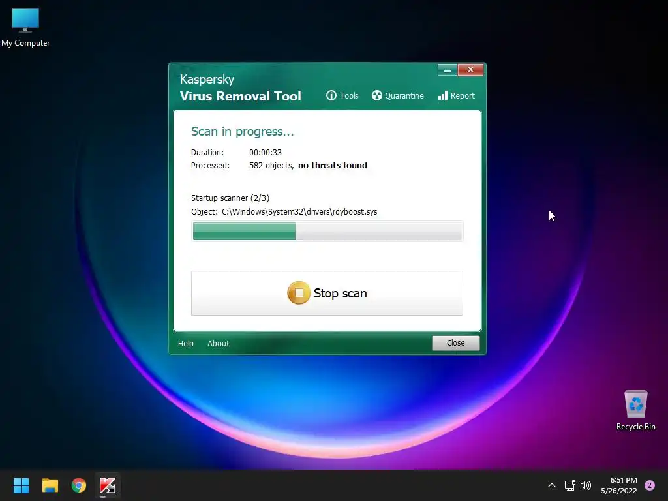Click the network tray icon
The width and height of the screenshot is (668, 501).
569,485
